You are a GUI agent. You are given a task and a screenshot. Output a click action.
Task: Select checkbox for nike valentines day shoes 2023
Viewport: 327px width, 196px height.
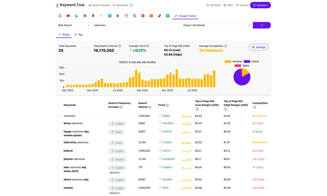click(x=59, y=168)
